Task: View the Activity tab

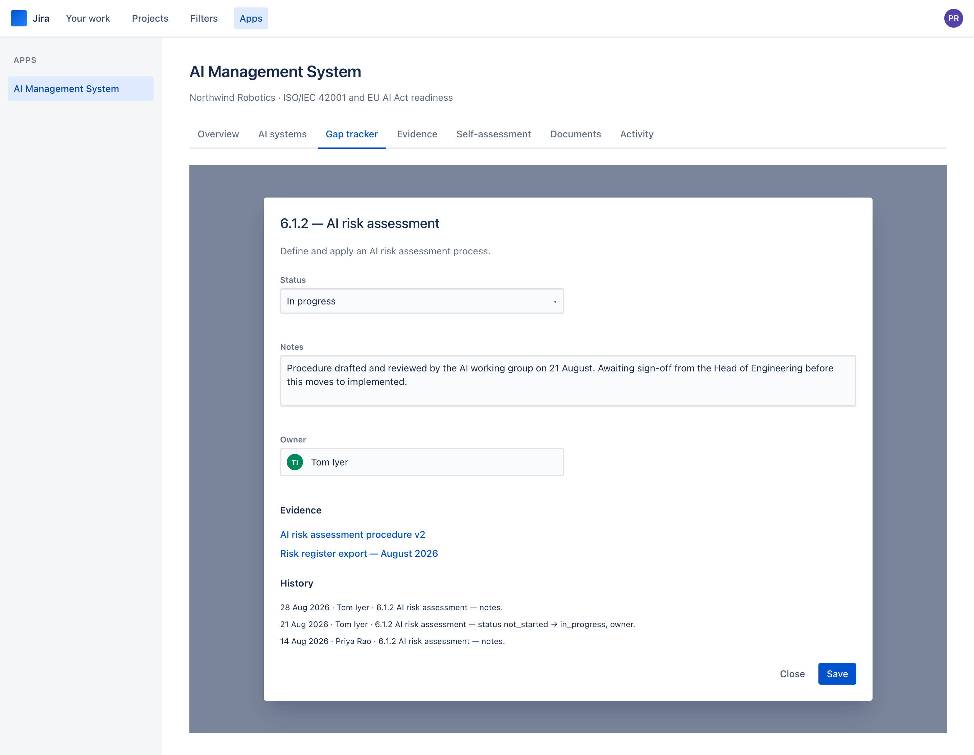Action: point(636,134)
